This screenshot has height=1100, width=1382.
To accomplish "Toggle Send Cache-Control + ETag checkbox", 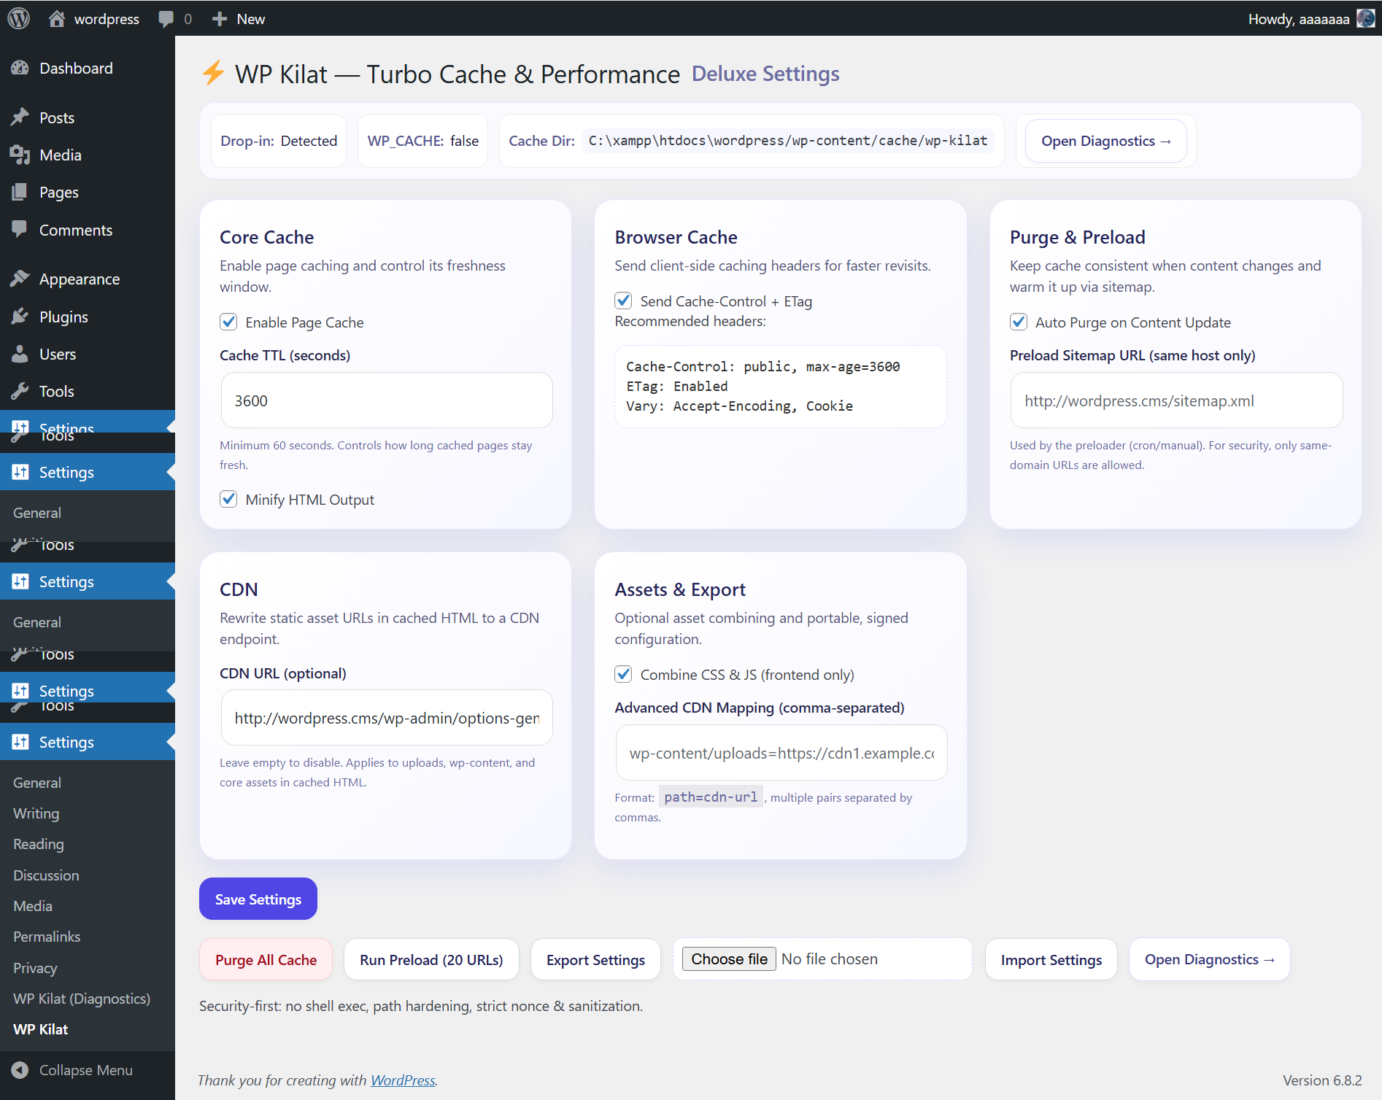I will [x=623, y=301].
